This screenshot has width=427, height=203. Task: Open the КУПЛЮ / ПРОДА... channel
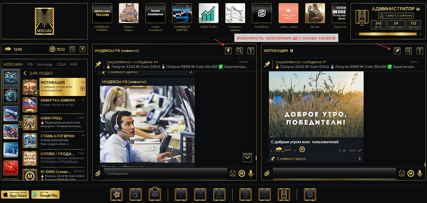[x=54, y=158]
